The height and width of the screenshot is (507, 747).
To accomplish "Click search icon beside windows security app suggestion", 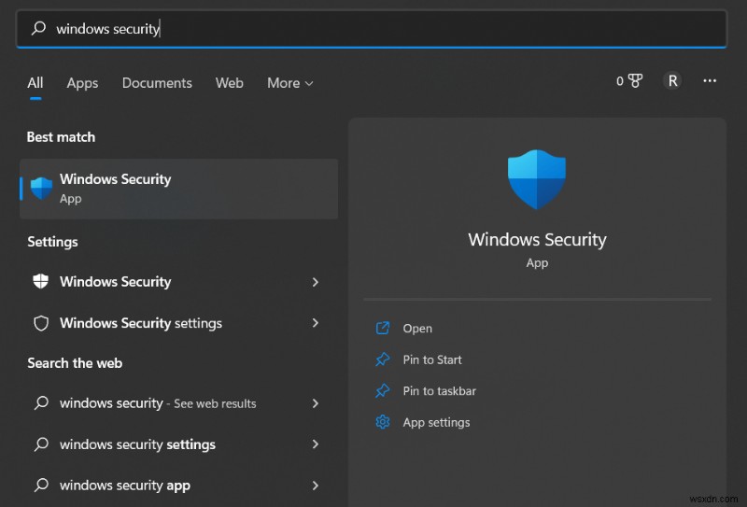I will pos(41,486).
